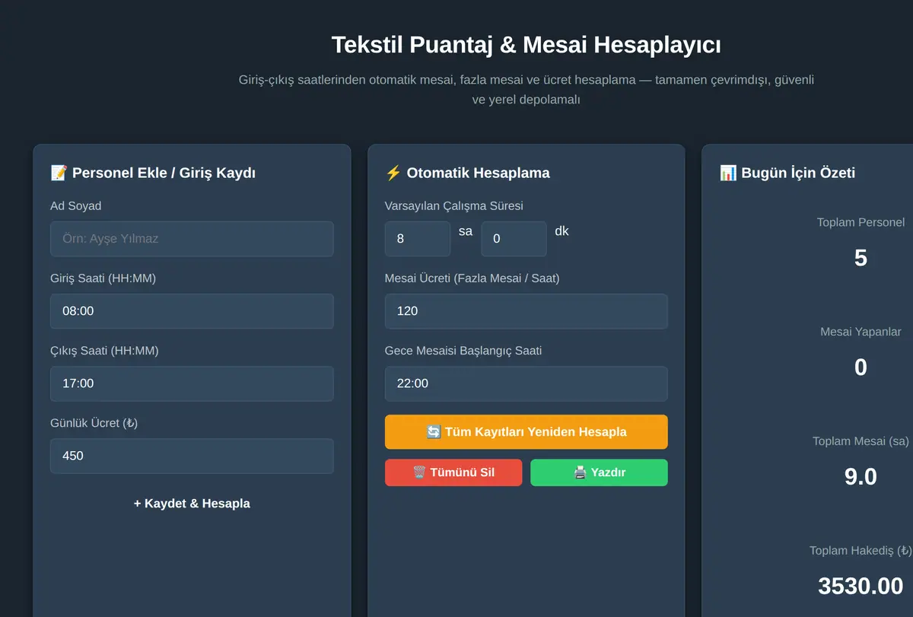Click the Toplam Hakediş (₺) label

[861, 551]
